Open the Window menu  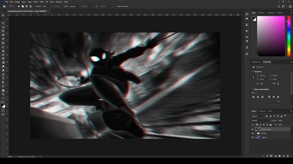pyautogui.click(x=59, y=2)
